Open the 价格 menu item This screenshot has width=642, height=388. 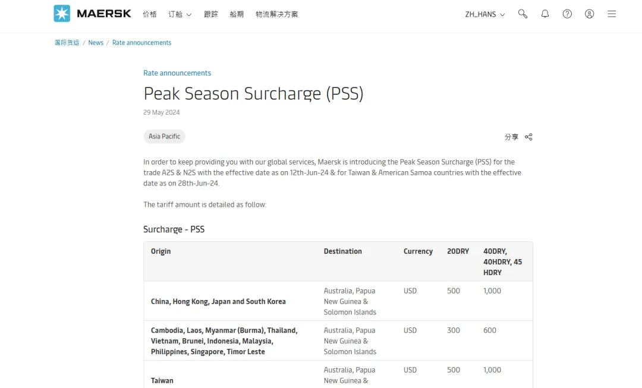click(x=150, y=14)
